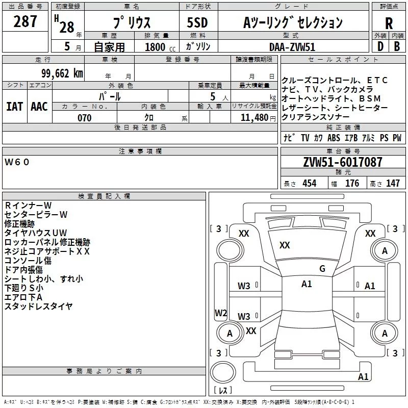408x408 pixels.
Task: Click inspector note ドア内張傷
Action: [24, 270]
